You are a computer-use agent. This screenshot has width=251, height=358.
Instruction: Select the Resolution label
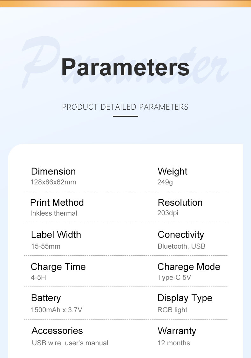pyautogui.click(x=180, y=203)
